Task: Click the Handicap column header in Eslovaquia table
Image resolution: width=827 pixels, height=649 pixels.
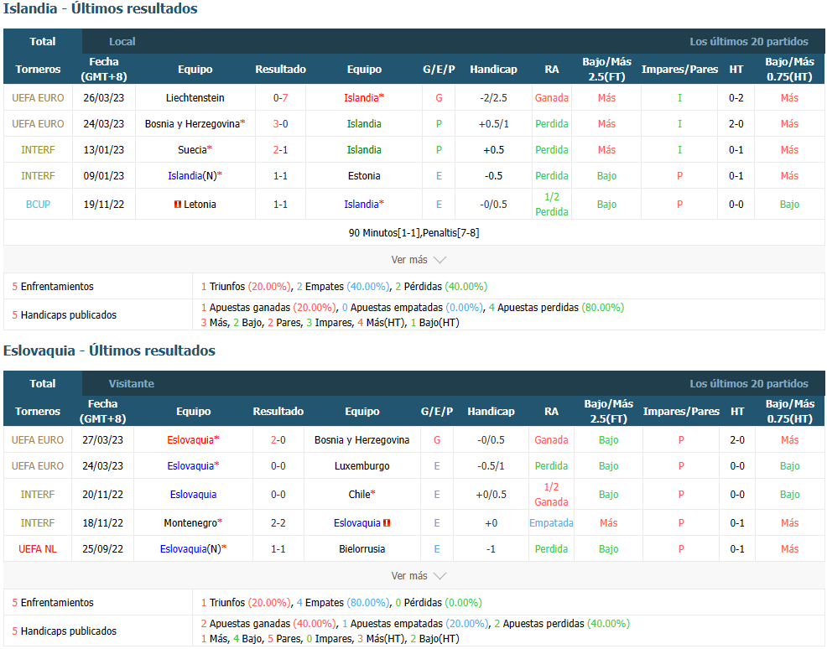Action: coord(491,411)
